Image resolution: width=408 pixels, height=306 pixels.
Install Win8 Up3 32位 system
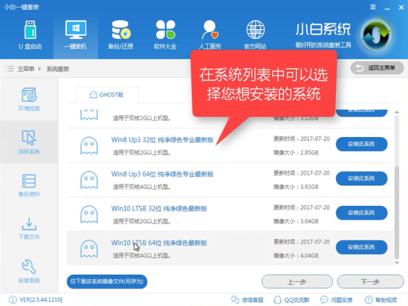(361, 144)
